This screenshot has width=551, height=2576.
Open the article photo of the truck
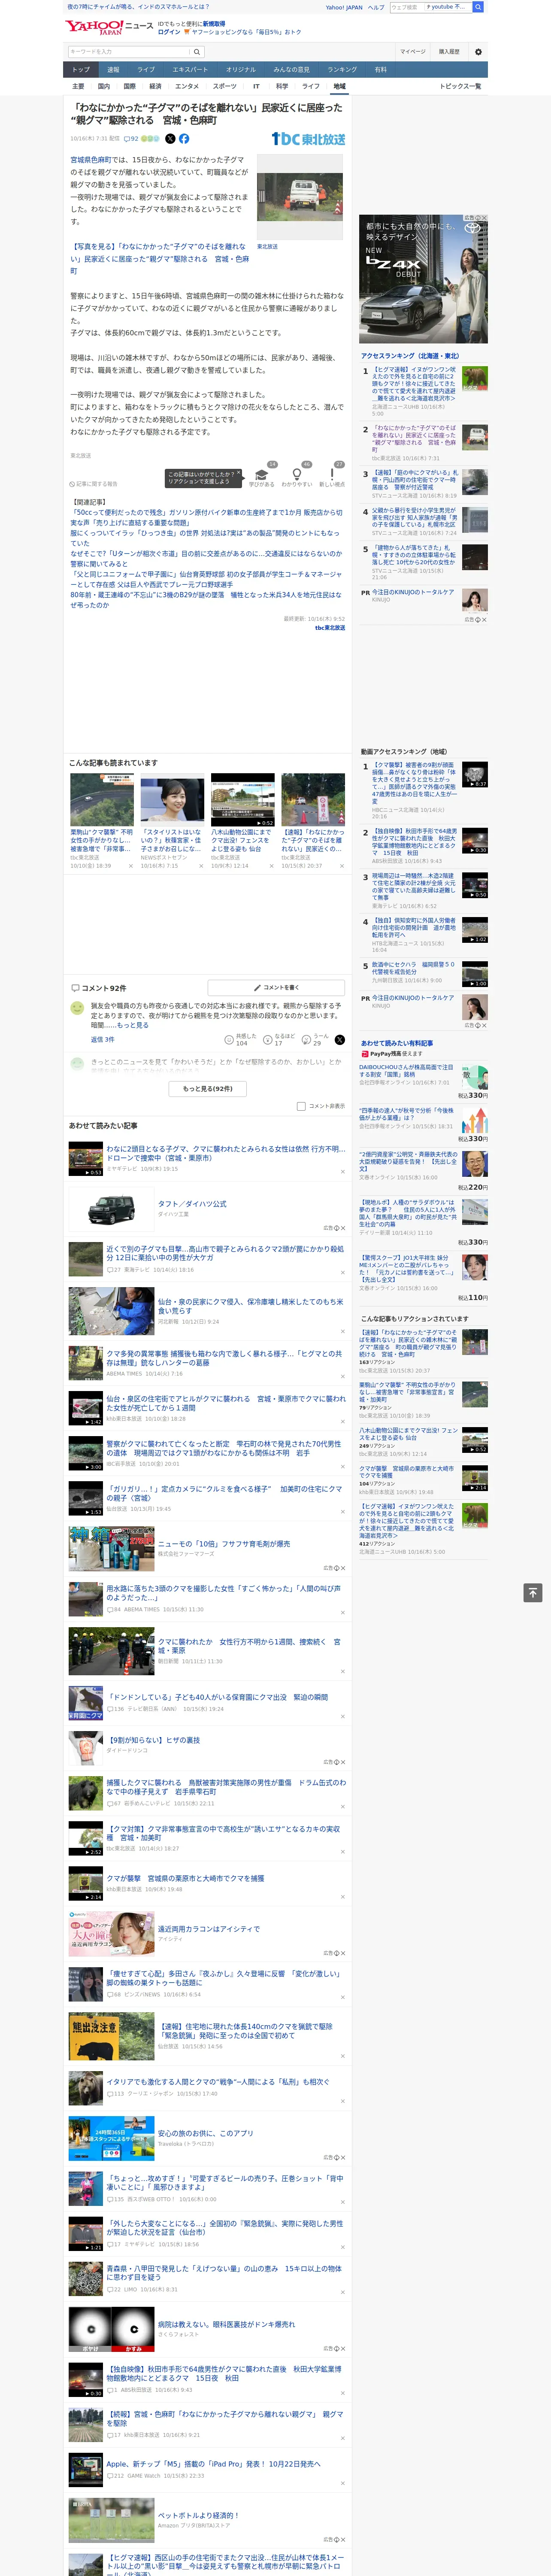coord(300,196)
